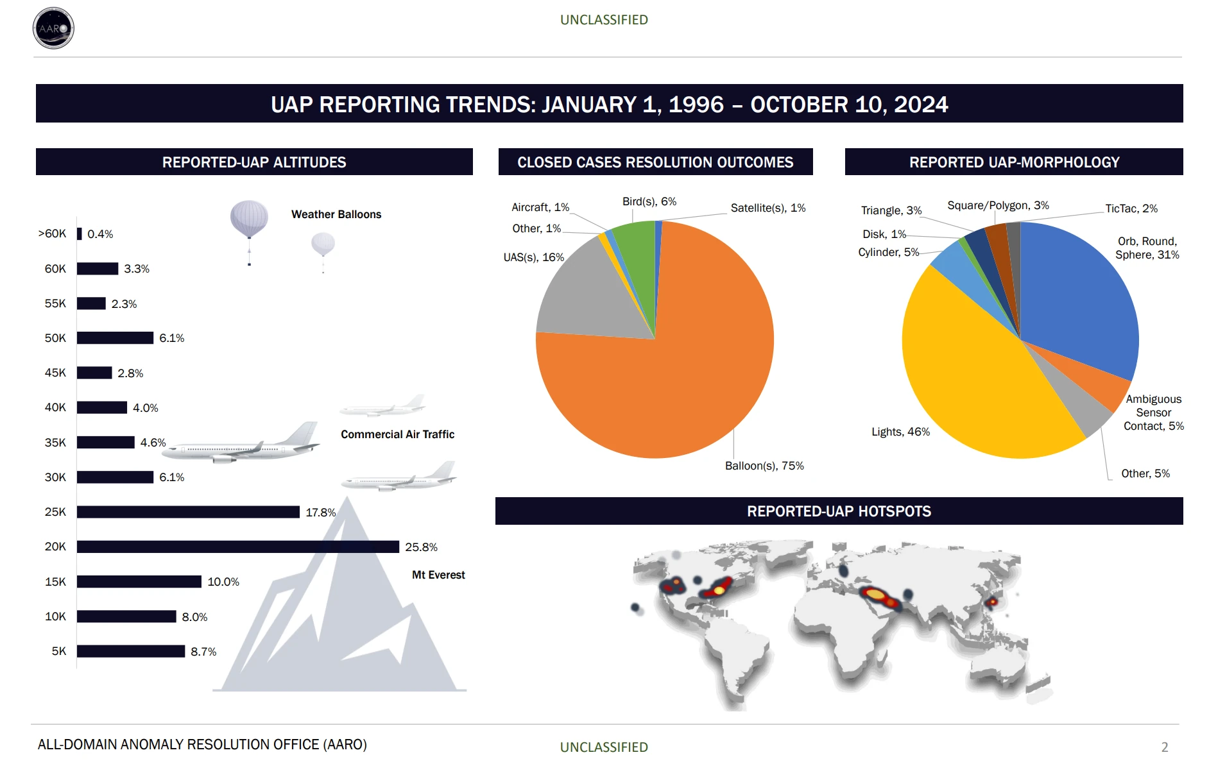Click the REPORTED-UAP ALTITUDES header
This screenshot has width=1209, height=782.
point(254,162)
